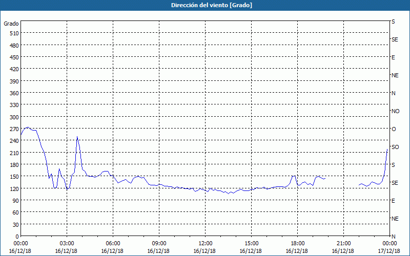Select the 06:00 time axis label
Screen dimensions: 410x256
click(113, 244)
